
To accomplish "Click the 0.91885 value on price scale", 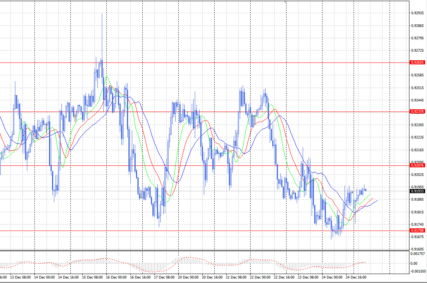I will [418, 200].
